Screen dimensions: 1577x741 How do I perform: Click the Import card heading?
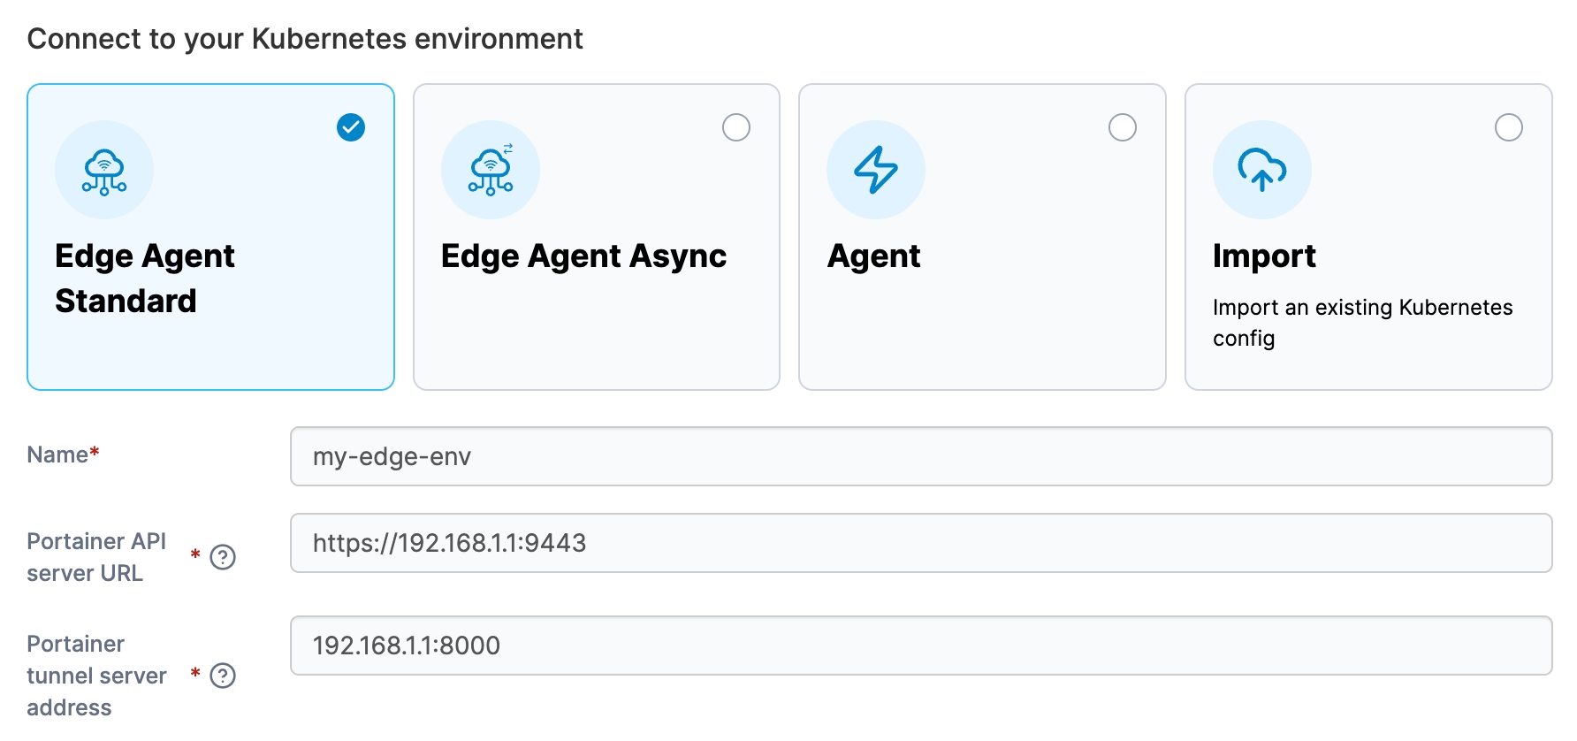tap(1264, 256)
